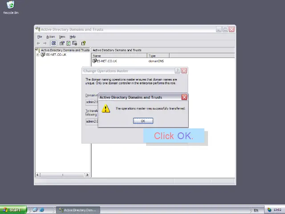The height and width of the screenshot is (214, 285).
Task: Select Active Directory Domains and Trusts tree root
Action: (x=65, y=50)
